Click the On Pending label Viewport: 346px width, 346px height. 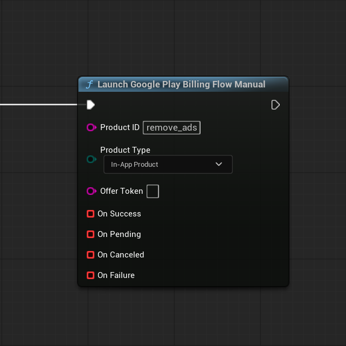click(x=119, y=234)
